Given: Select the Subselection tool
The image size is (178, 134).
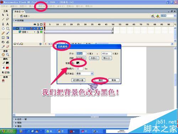Looking at the screenshot, I should pyautogui.click(x=7, y=15).
